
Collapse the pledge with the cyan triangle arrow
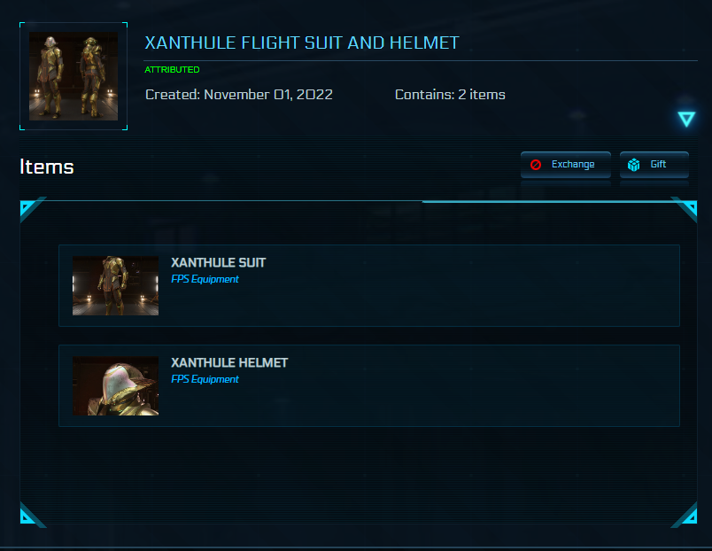pyautogui.click(x=686, y=119)
